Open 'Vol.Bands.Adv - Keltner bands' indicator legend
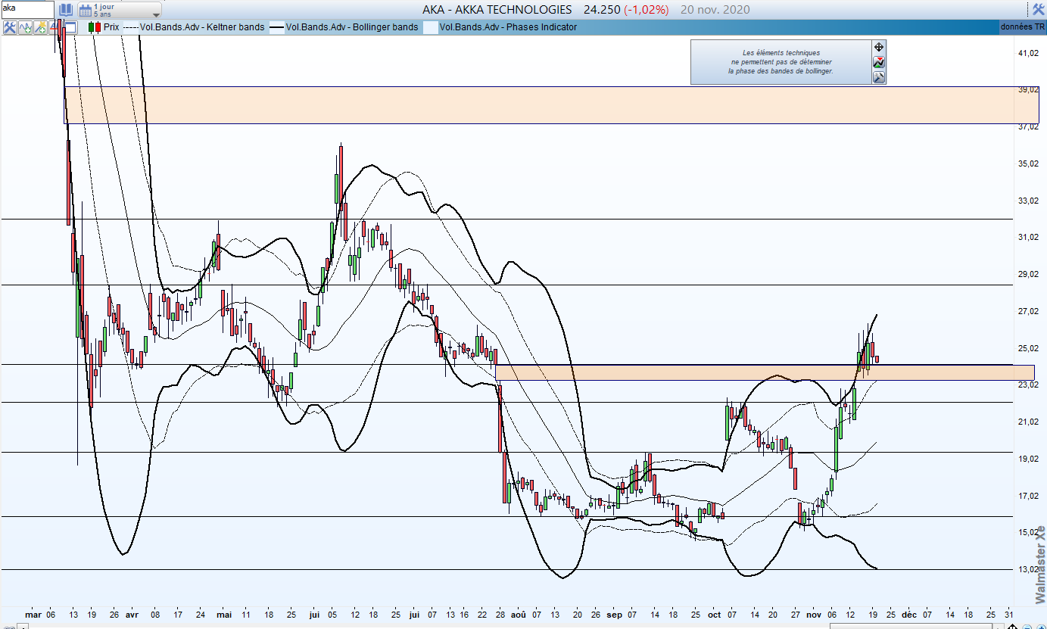The width and height of the screenshot is (1047, 629). click(202, 27)
